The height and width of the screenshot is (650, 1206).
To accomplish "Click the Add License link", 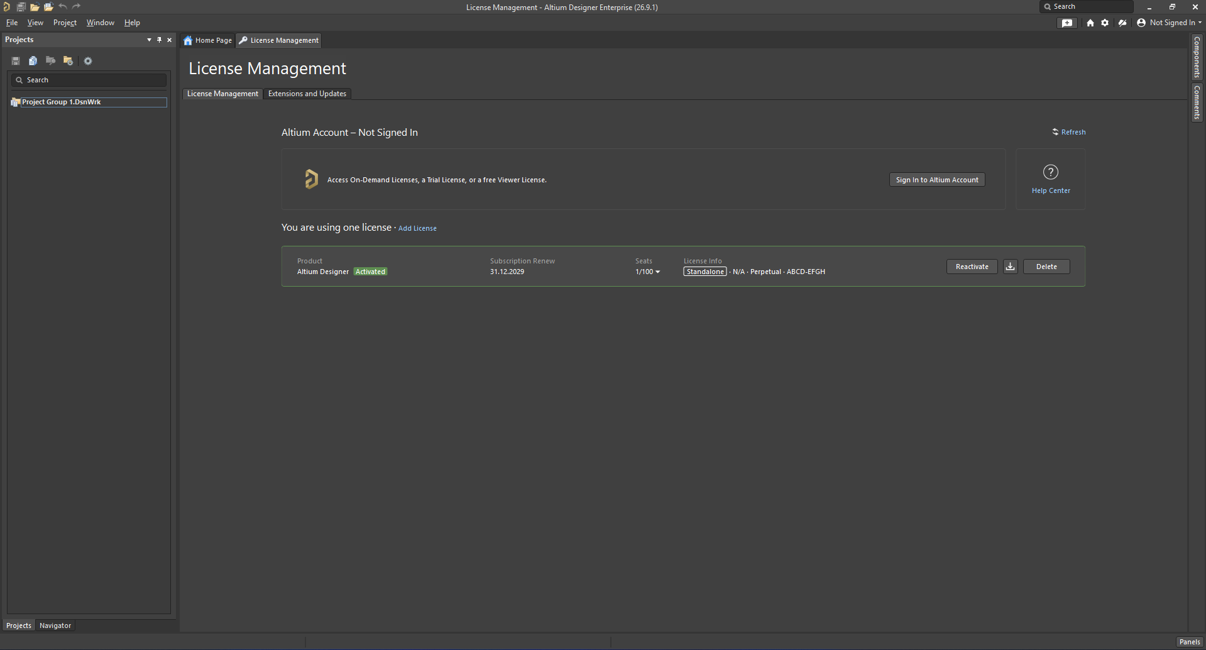I will pos(417,228).
